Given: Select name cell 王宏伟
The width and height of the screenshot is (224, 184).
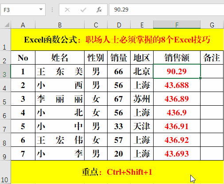Looking at the screenshot, I should (x=60, y=140).
